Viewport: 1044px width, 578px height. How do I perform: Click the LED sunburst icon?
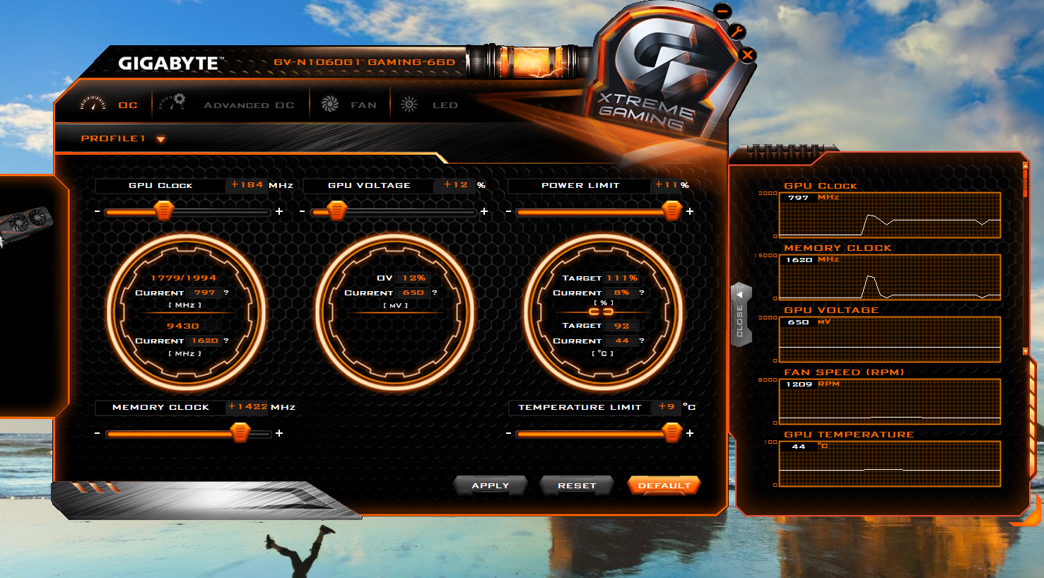pyautogui.click(x=409, y=105)
